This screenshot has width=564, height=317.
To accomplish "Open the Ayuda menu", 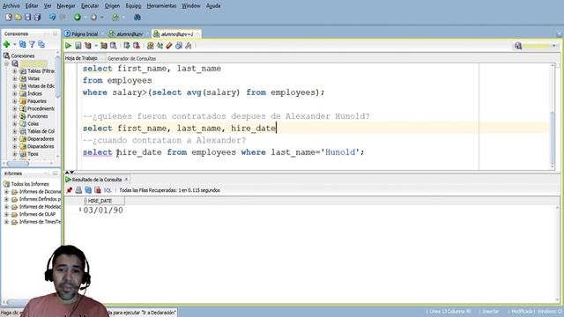I will pos(213,6).
